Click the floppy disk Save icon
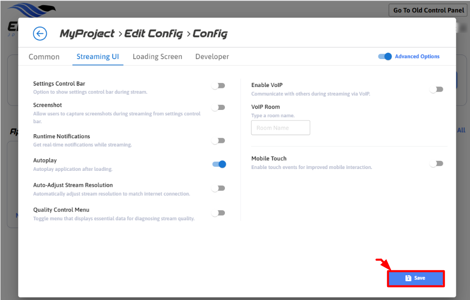470x300 pixels. pyautogui.click(x=408, y=278)
